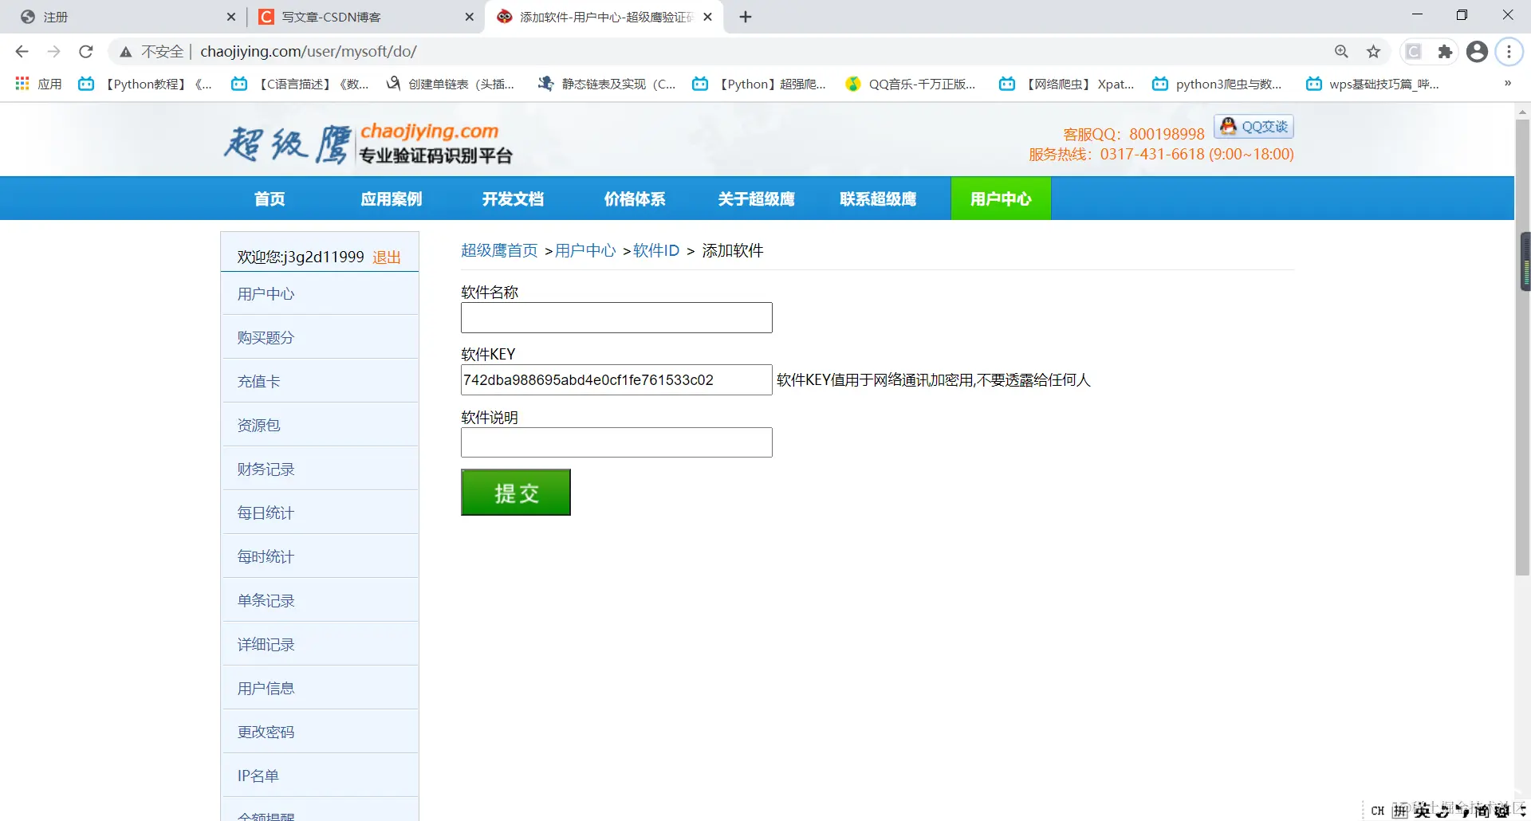Image resolution: width=1531 pixels, height=821 pixels.
Task: Open 超级鹰首页 breadcrumb link
Action: point(498,249)
